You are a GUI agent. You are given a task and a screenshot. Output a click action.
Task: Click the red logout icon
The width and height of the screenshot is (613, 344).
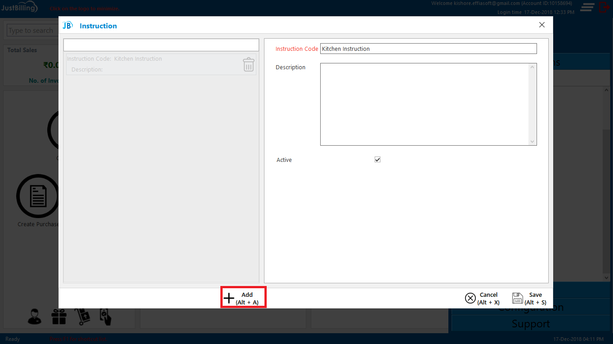click(604, 7)
